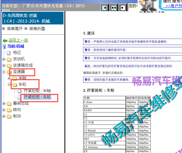
Task: Expand the 悬架总成 folder node
Action: coord(4,104)
